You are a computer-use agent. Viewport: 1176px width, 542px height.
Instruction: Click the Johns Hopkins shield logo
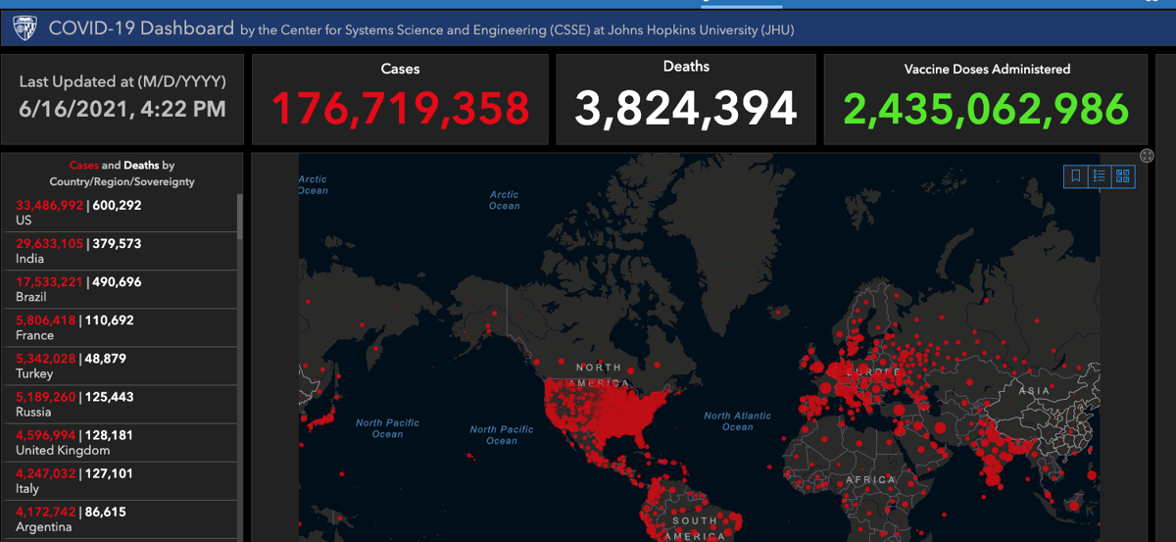click(x=24, y=28)
